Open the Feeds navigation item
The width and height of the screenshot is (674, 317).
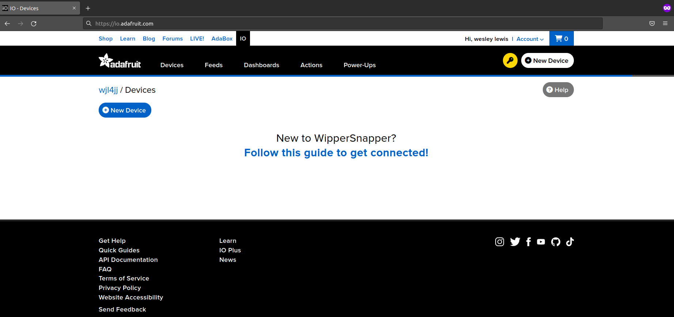(213, 65)
